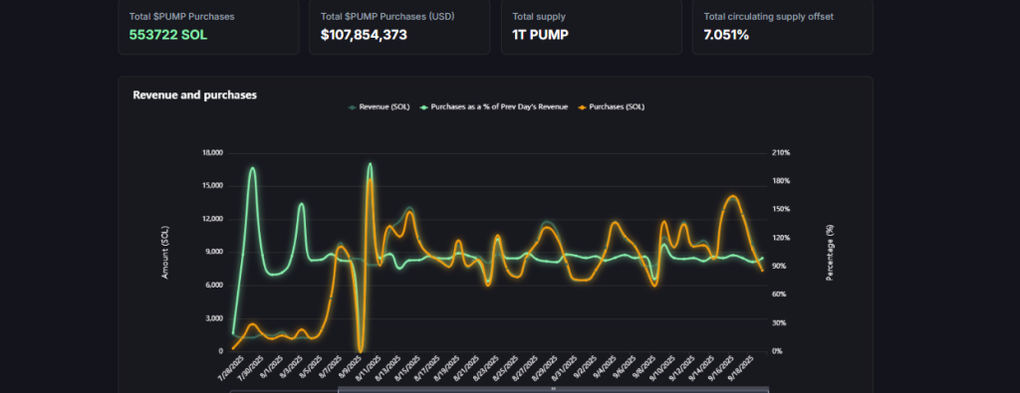Click the dark green Revenue legend marker

click(353, 106)
